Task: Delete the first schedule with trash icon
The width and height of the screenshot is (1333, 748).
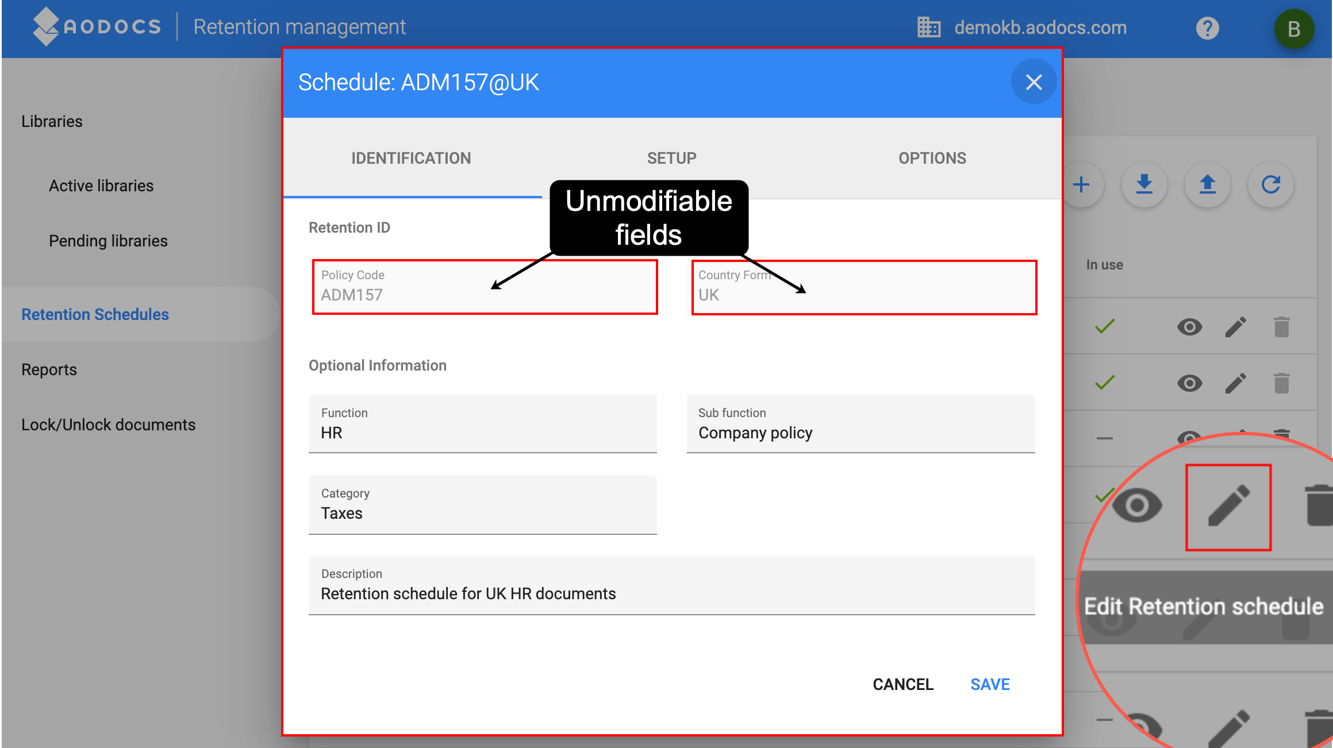Action: point(1282,327)
